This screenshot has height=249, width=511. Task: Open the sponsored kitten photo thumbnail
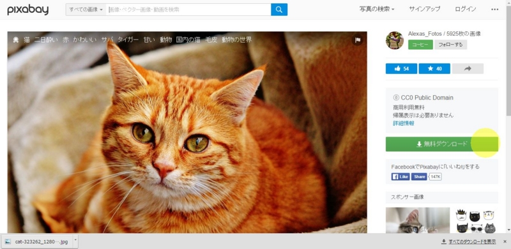coord(418,220)
